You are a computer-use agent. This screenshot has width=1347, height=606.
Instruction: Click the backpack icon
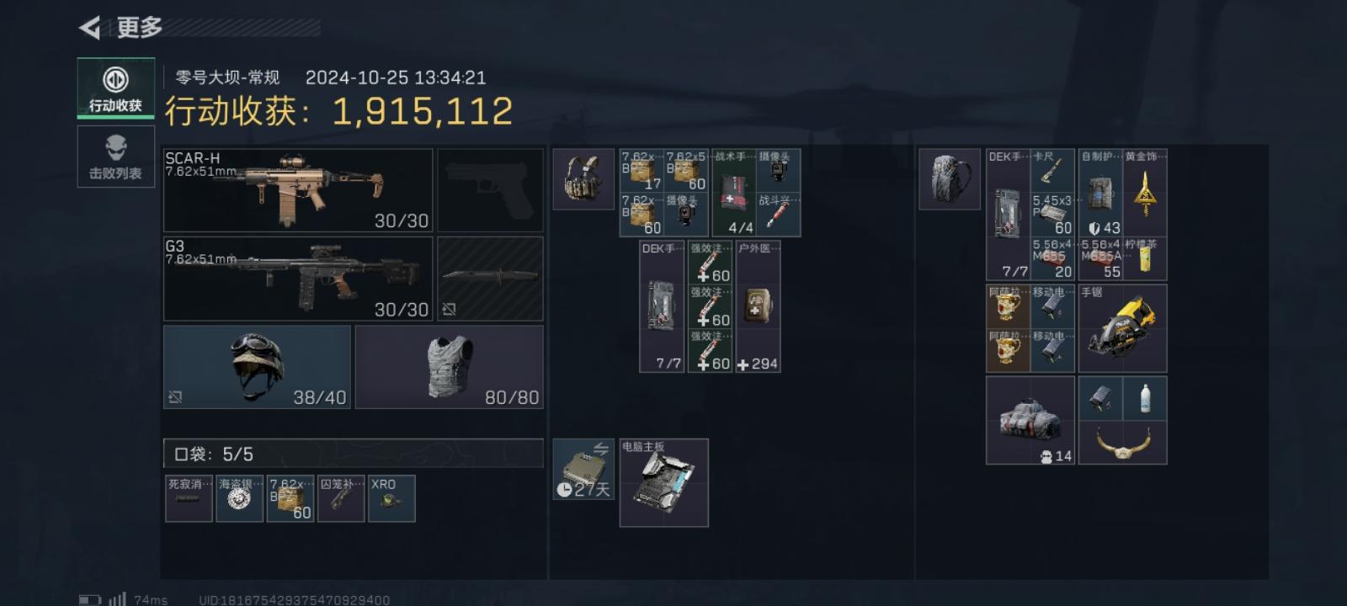pos(950,178)
